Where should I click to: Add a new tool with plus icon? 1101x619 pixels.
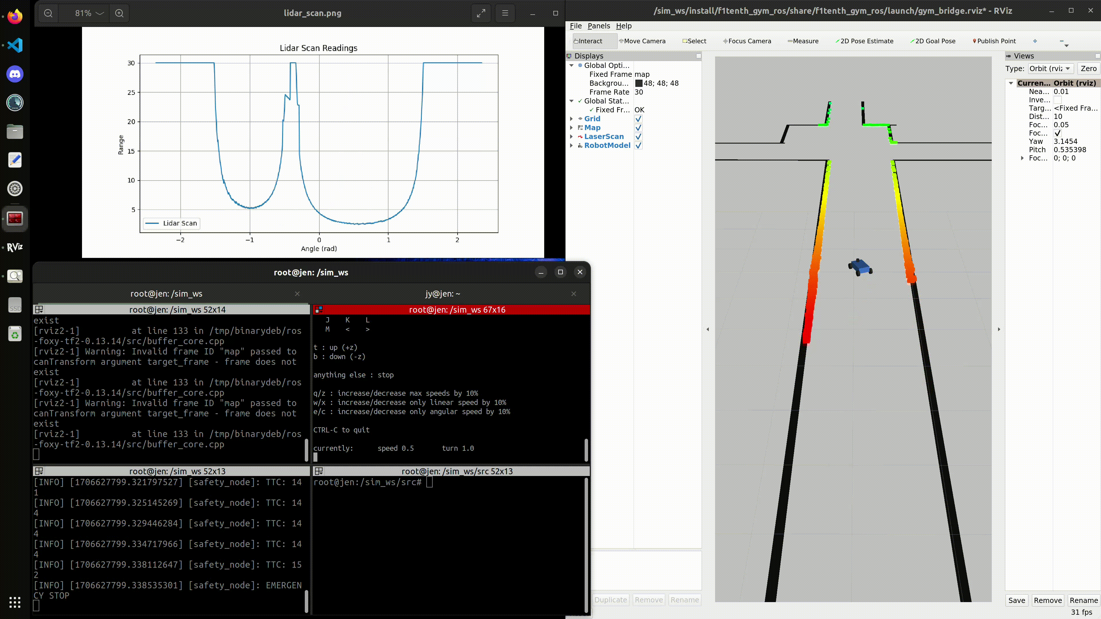(1035, 41)
